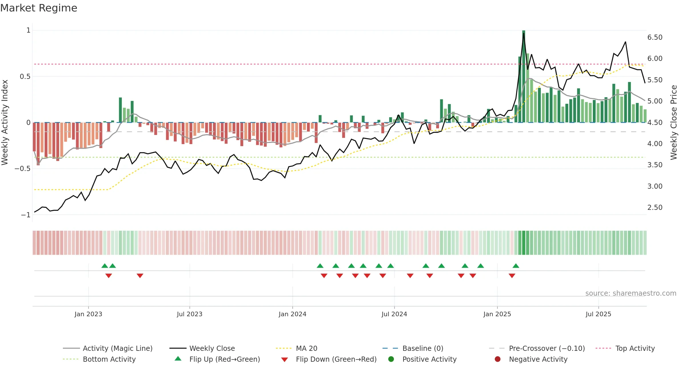Click the Pre-Crossover (−0.10) legend entry
This screenshot has width=686, height=386.
click(537, 348)
